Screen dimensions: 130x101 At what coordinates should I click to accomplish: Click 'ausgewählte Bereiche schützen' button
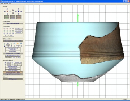[x=13, y=74]
